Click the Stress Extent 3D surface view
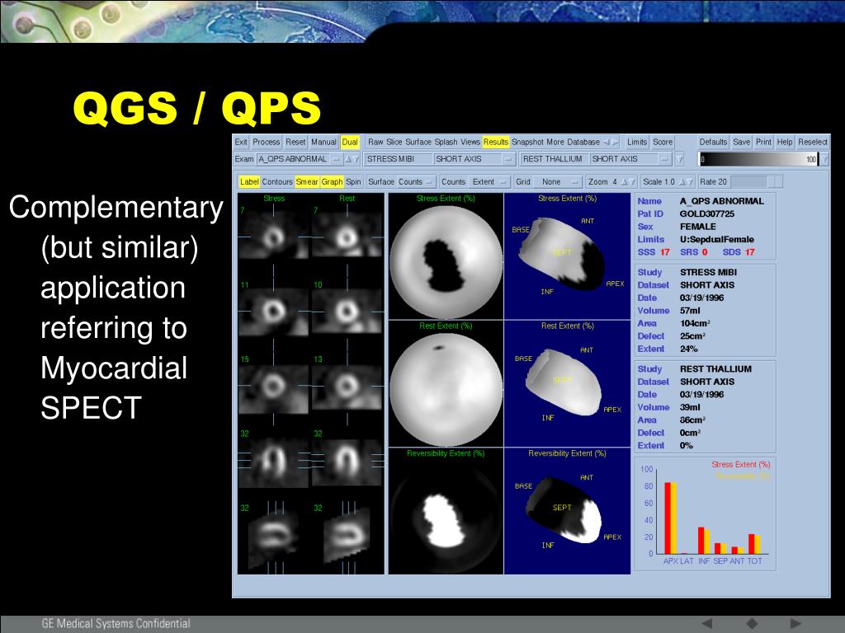 567,256
